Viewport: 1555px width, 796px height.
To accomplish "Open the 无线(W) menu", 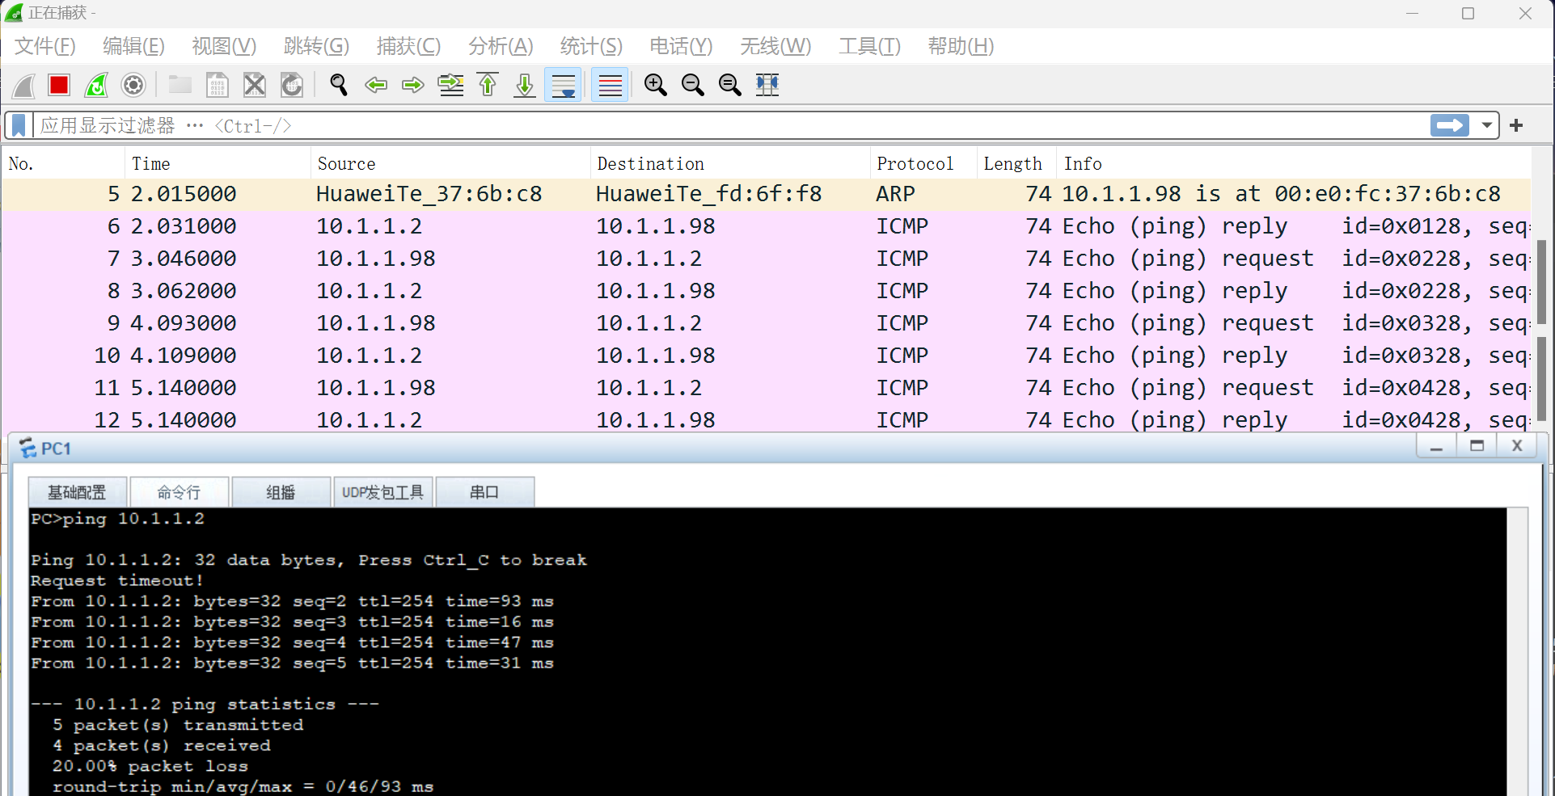I will click(775, 46).
